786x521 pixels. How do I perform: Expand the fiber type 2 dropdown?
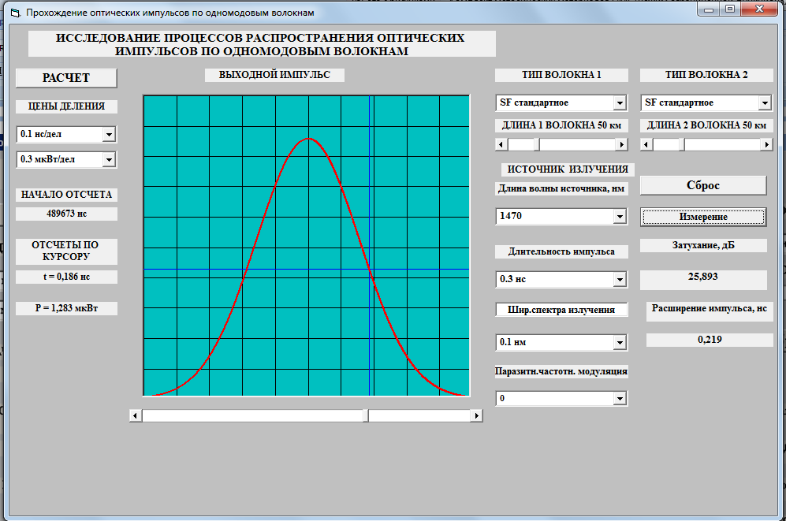(x=765, y=102)
